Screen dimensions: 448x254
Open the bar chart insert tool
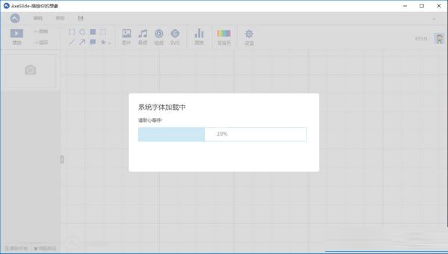point(199,37)
